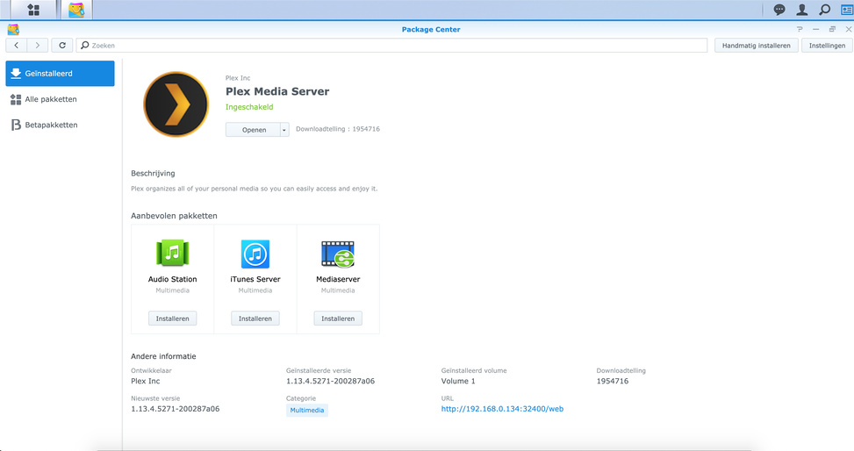Select Package Center taskbar icon
Viewport: 854px width, 451px height.
coord(76,10)
